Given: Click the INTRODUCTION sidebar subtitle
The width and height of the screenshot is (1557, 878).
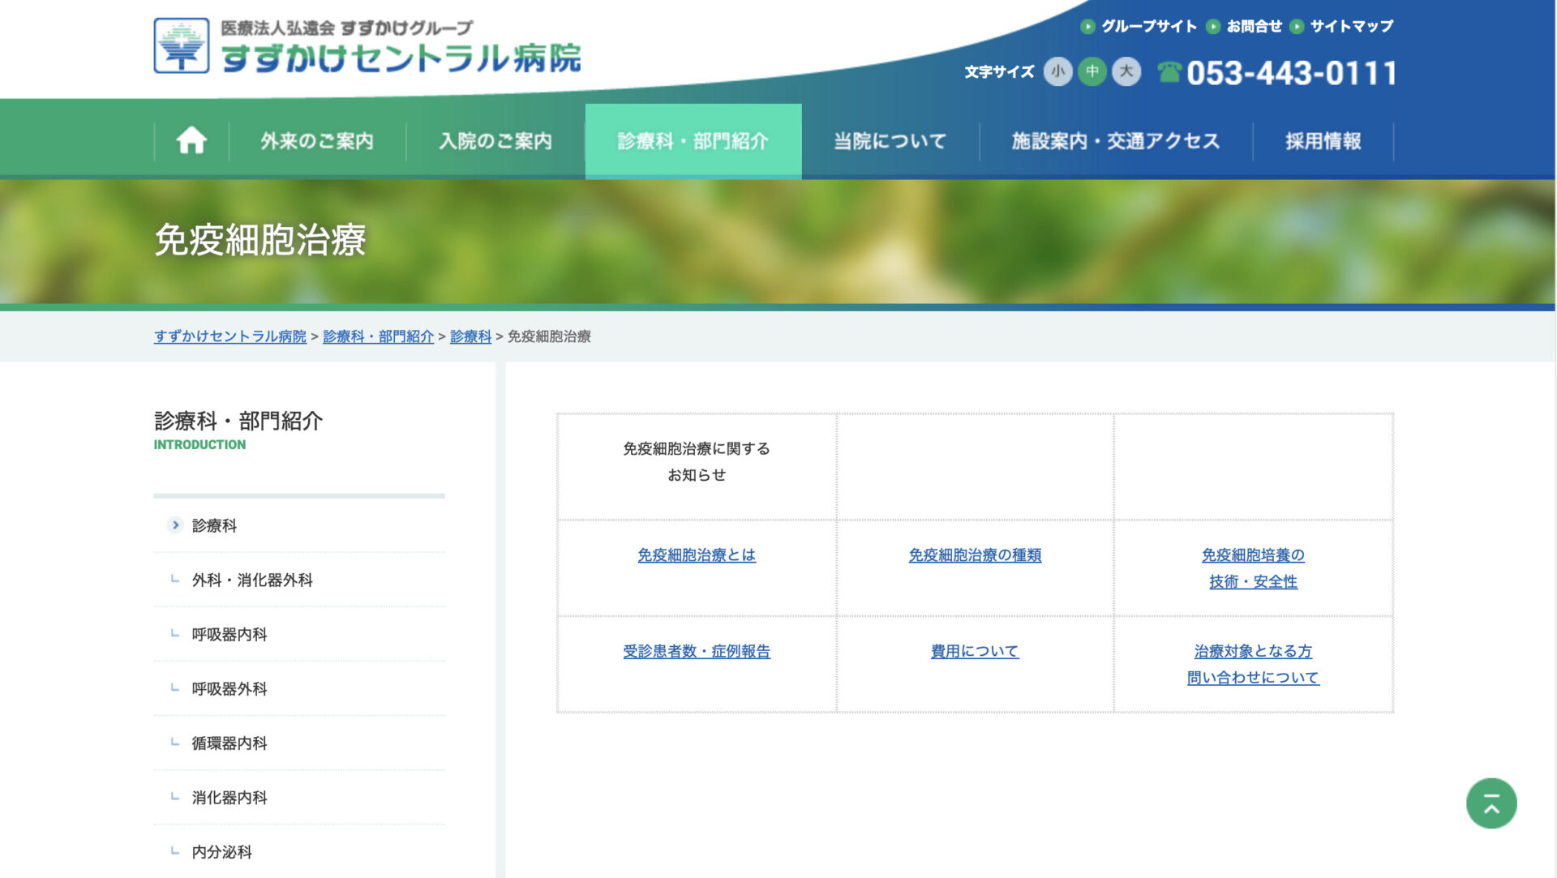Looking at the screenshot, I should (x=199, y=444).
